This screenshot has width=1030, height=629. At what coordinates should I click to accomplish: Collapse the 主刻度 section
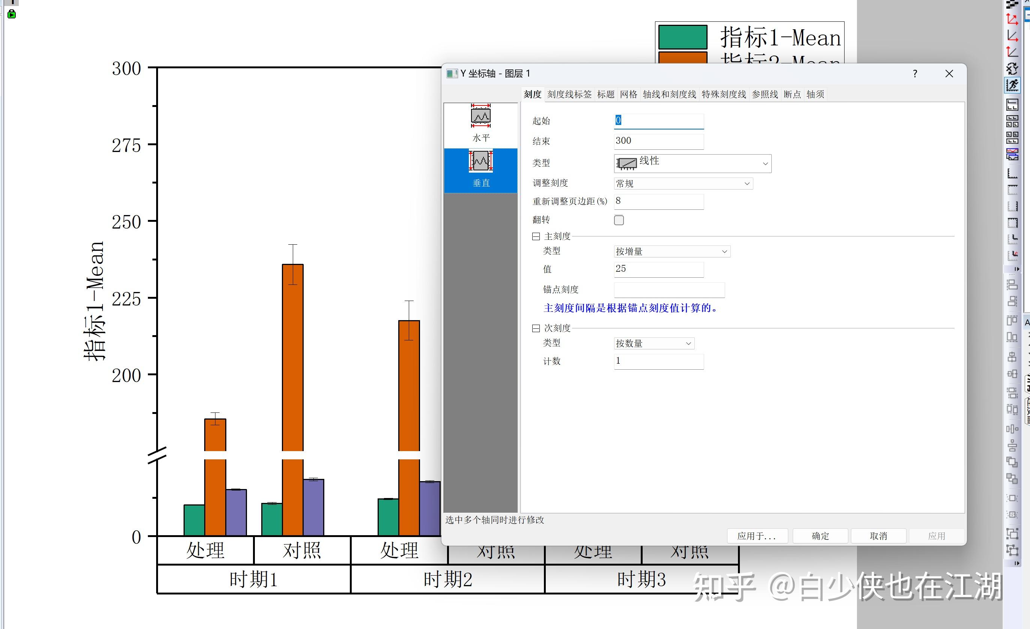click(536, 236)
